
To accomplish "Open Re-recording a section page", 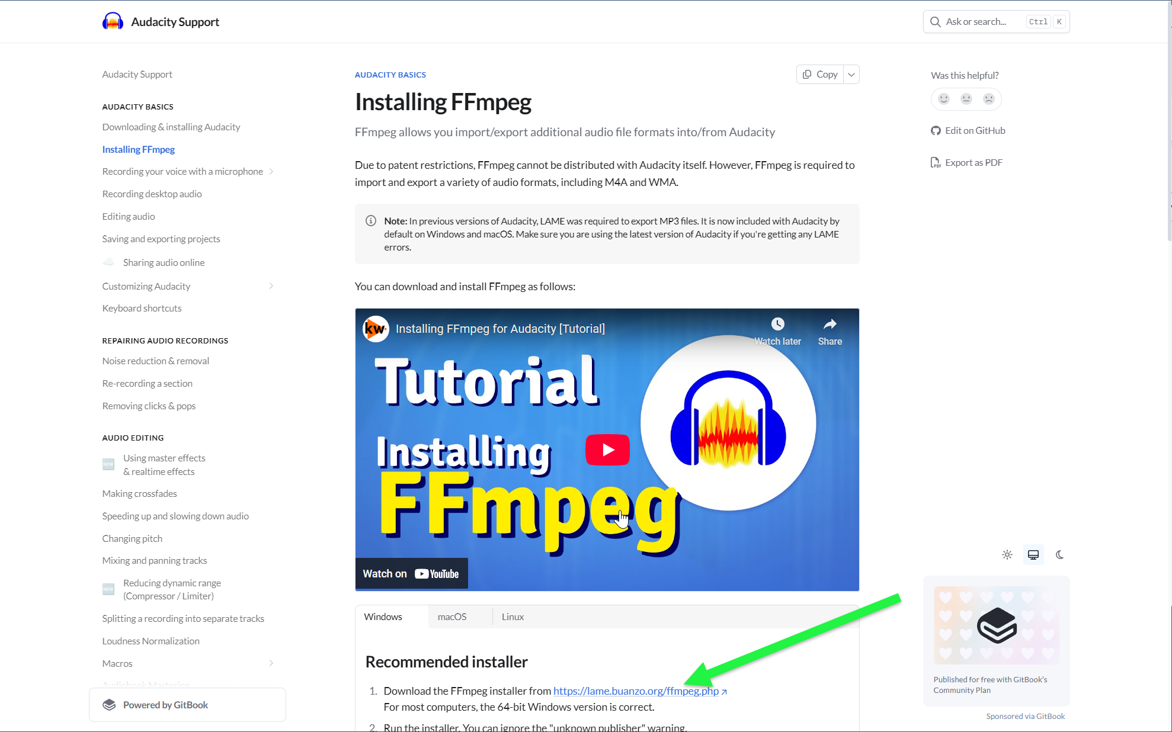I will (x=147, y=384).
